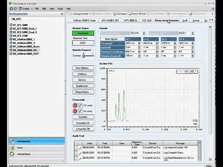Click the red UV Lamp indicator
This screenshot has width=223, height=167.
point(75,105)
